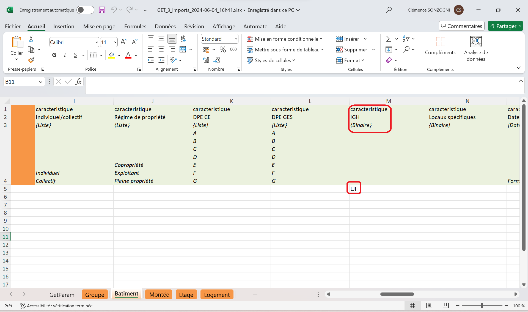Open the Standard number format dropdown
Viewport: 528px width, 312px height.
point(236,39)
